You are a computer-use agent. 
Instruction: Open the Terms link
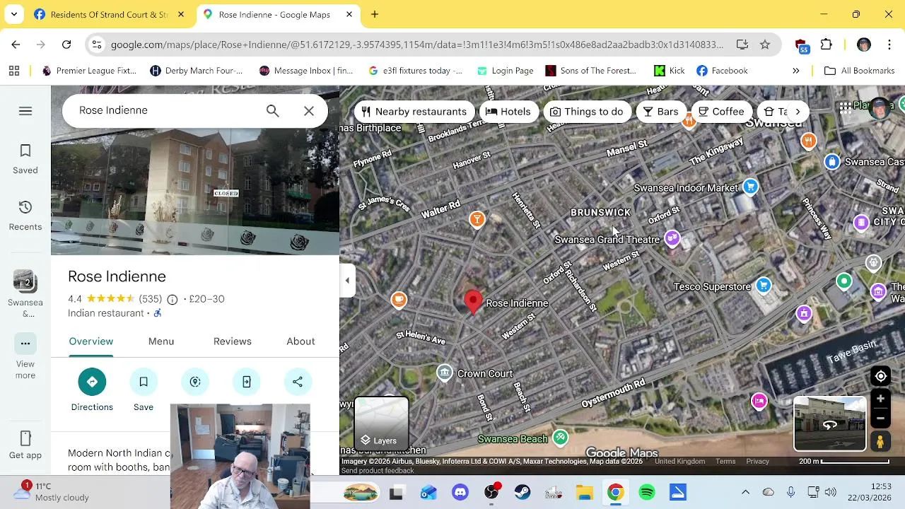725,462
